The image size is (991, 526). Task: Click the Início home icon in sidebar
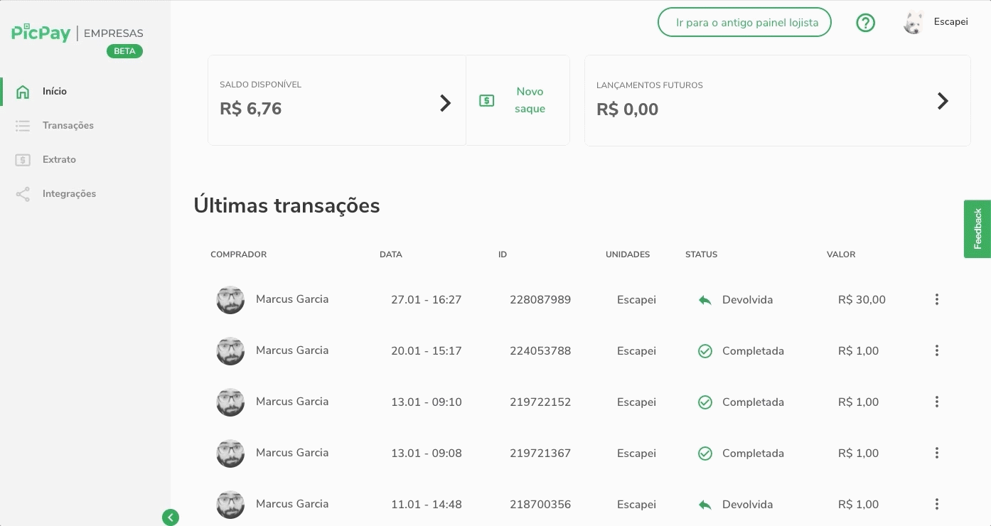pyautogui.click(x=23, y=92)
